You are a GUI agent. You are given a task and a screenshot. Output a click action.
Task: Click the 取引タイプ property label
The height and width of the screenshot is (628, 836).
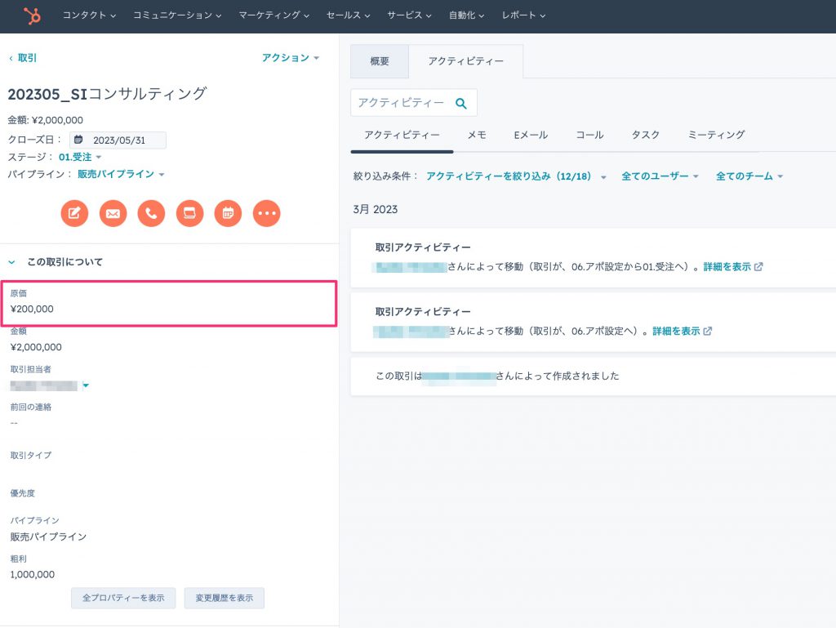click(x=31, y=455)
